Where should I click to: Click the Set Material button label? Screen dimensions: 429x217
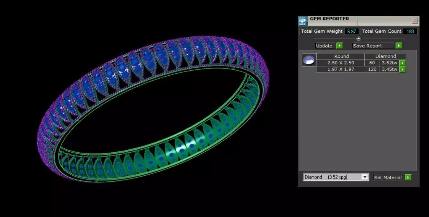[388, 178]
